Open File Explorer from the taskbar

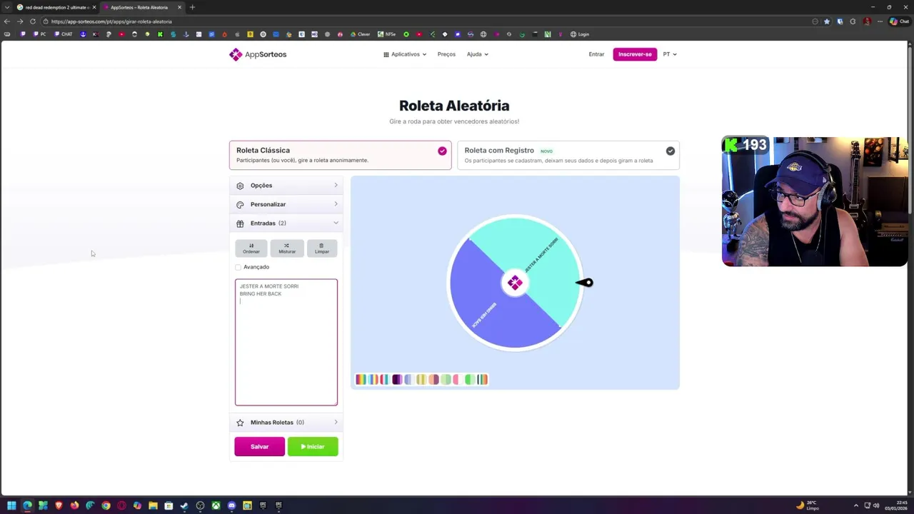[x=153, y=505]
